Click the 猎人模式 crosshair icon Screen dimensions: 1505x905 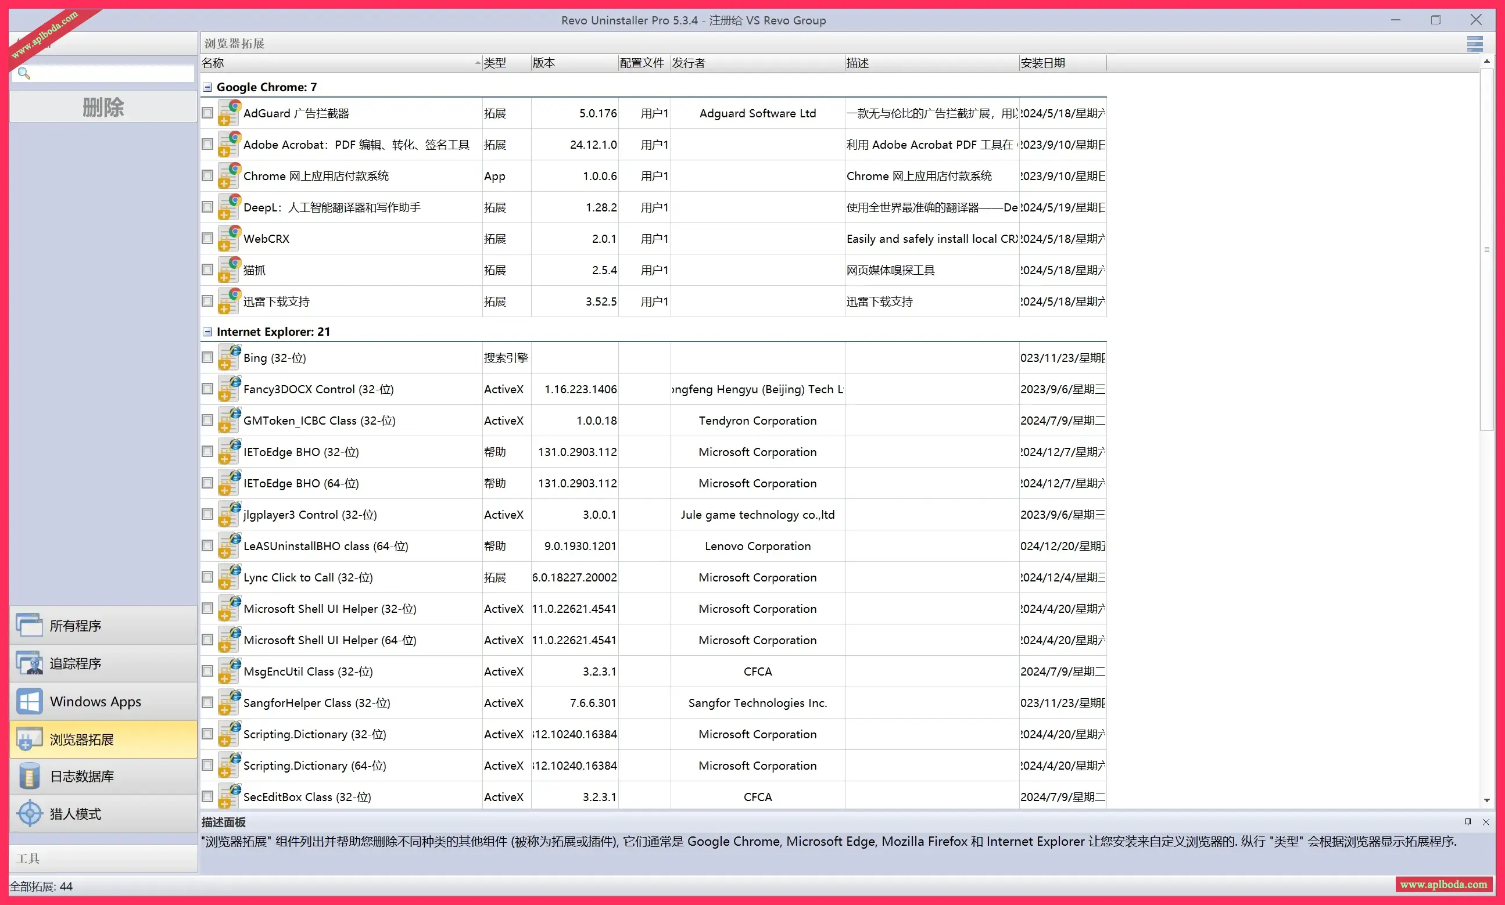coord(29,814)
